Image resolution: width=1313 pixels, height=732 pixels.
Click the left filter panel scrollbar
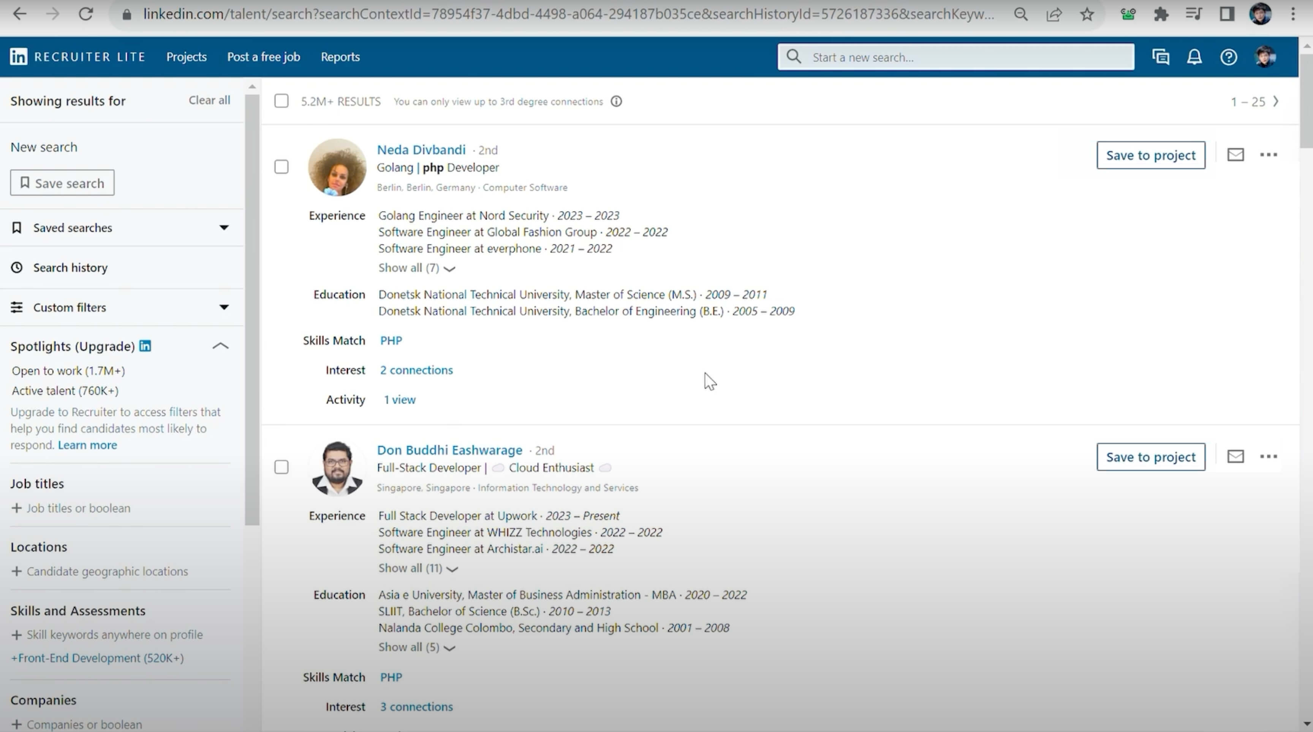point(252,306)
